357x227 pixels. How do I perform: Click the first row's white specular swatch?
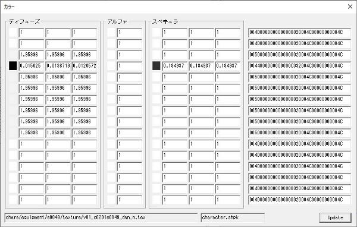pyautogui.click(x=156, y=32)
